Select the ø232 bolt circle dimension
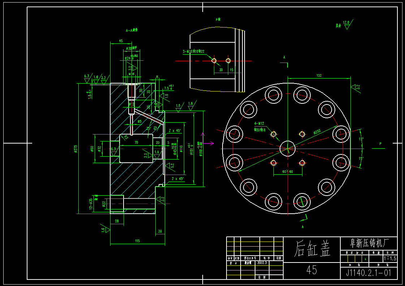Image resolution: width=405 pixels, height=286 pixels. pos(317,132)
